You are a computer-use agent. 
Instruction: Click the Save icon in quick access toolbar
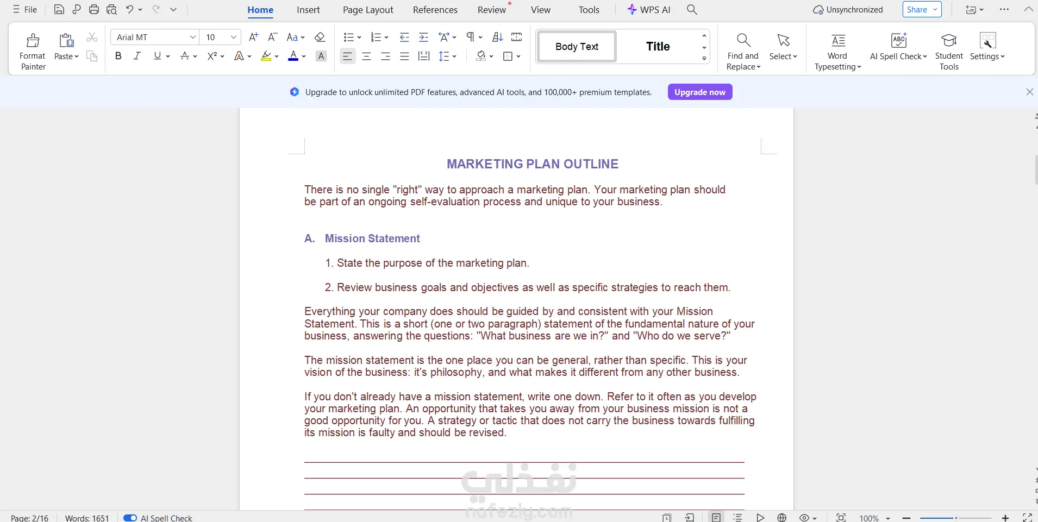(x=59, y=10)
